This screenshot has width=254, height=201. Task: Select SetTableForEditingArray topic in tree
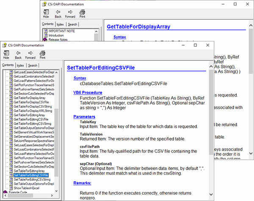click(x=29, y=171)
